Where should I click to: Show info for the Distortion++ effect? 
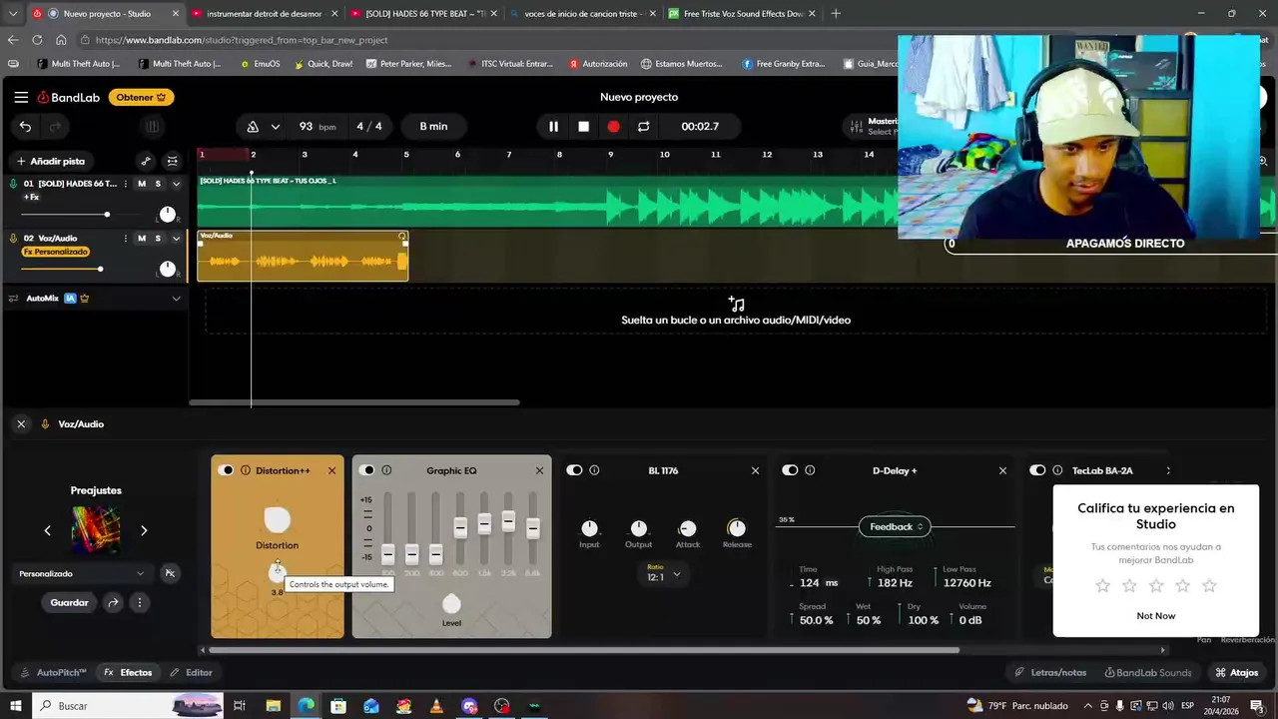click(246, 470)
